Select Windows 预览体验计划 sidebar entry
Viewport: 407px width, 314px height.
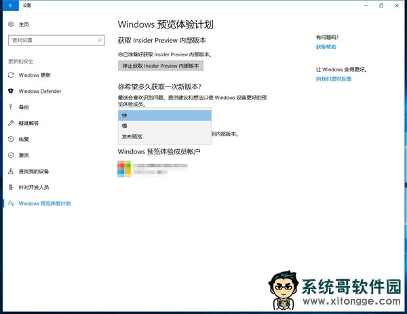(45, 203)
